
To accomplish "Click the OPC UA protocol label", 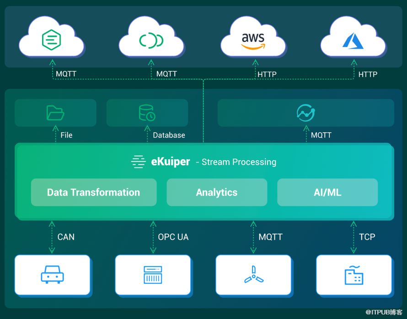I will 173,237.
